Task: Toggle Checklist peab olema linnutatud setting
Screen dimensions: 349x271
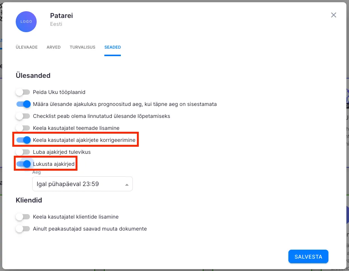Action: 23,116
